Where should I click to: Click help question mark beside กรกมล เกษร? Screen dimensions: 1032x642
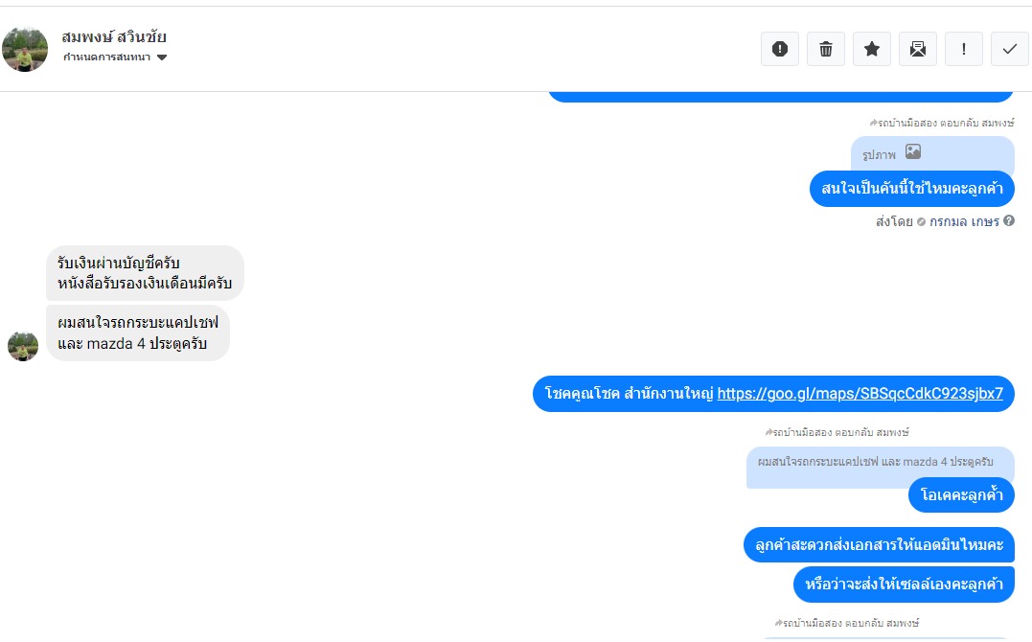[1009, 221]
